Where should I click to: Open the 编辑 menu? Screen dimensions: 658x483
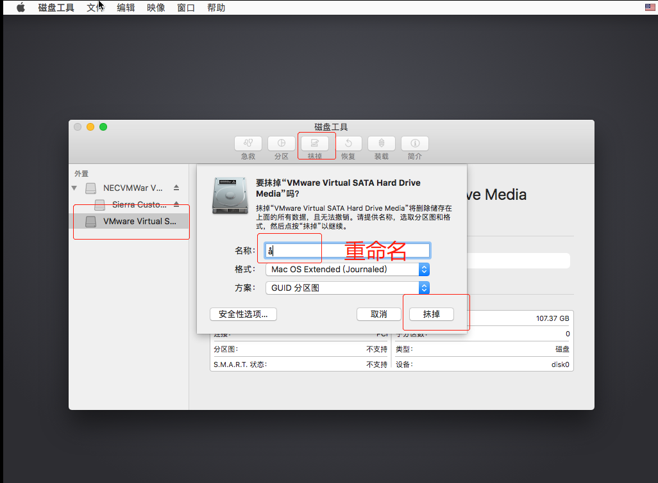[x=126, y=8]
